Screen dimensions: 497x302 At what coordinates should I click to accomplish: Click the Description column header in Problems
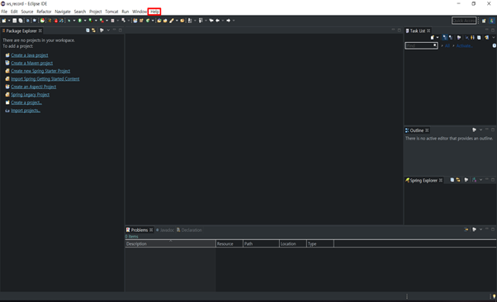point(171,243)
